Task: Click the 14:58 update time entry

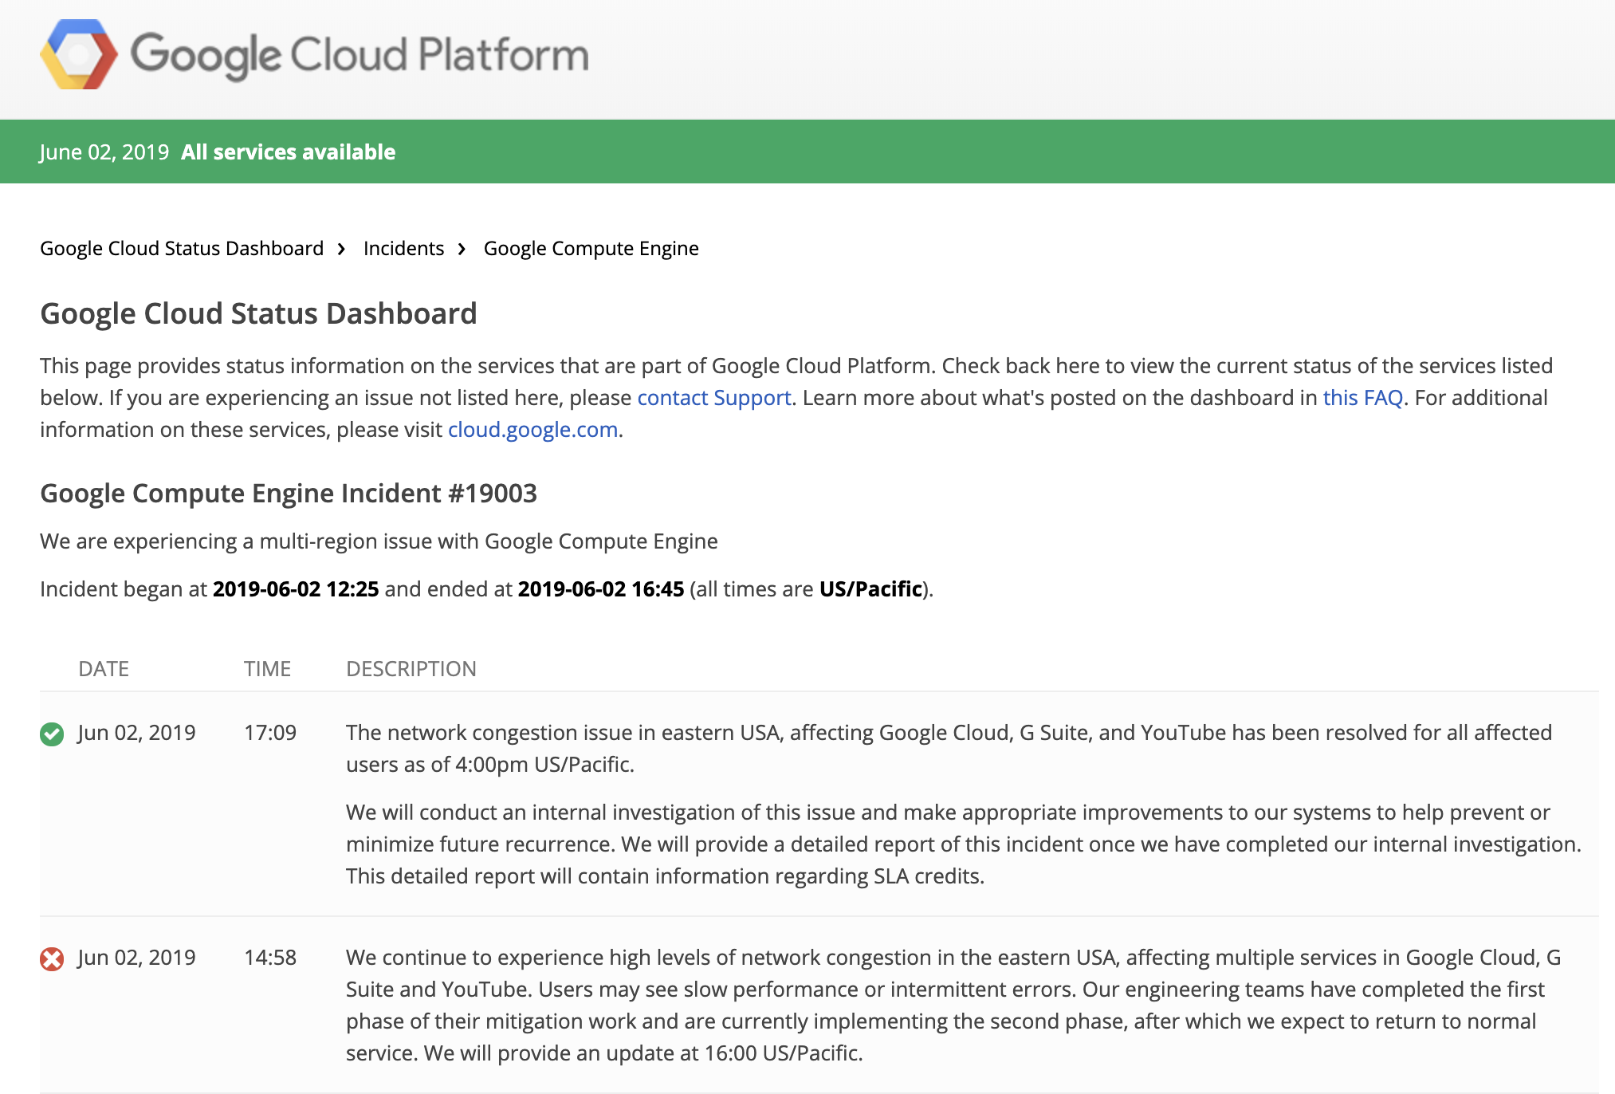Action: 270,957
